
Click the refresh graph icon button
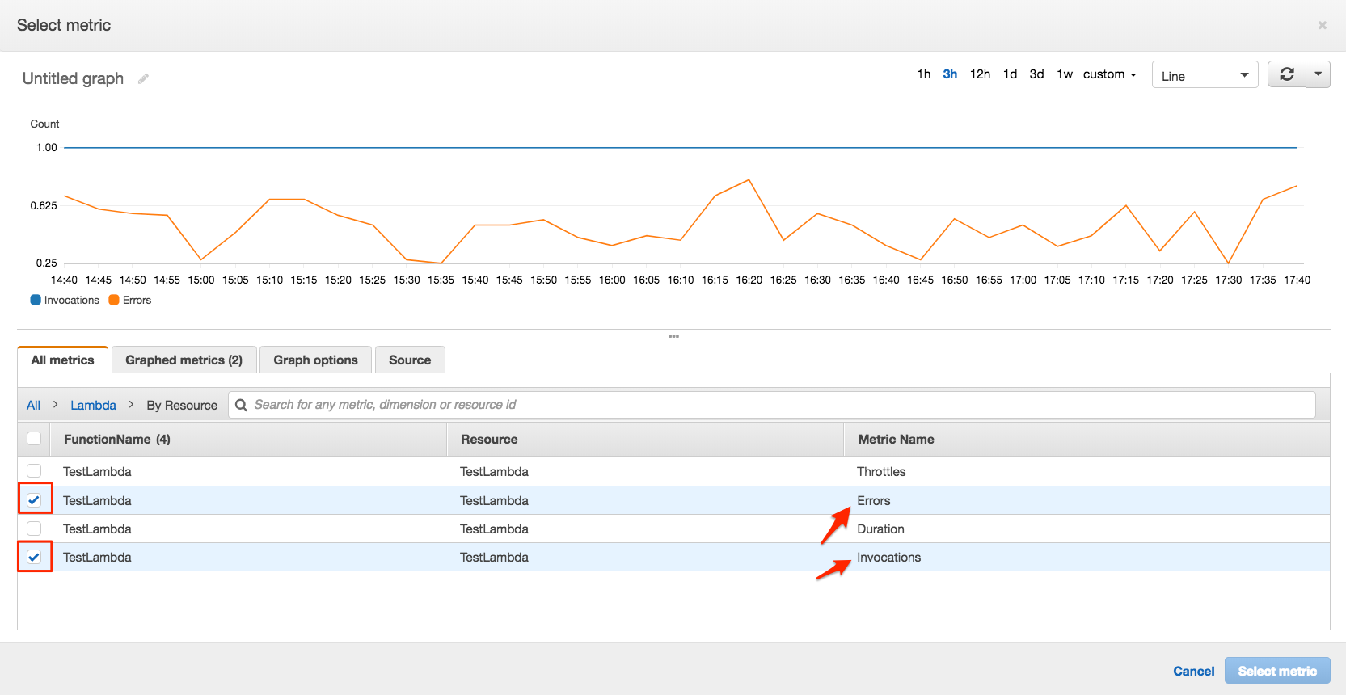(1287, 74)
